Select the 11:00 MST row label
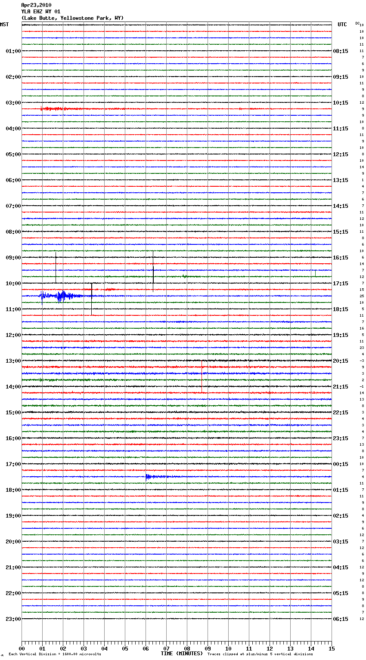 [13, 309]
